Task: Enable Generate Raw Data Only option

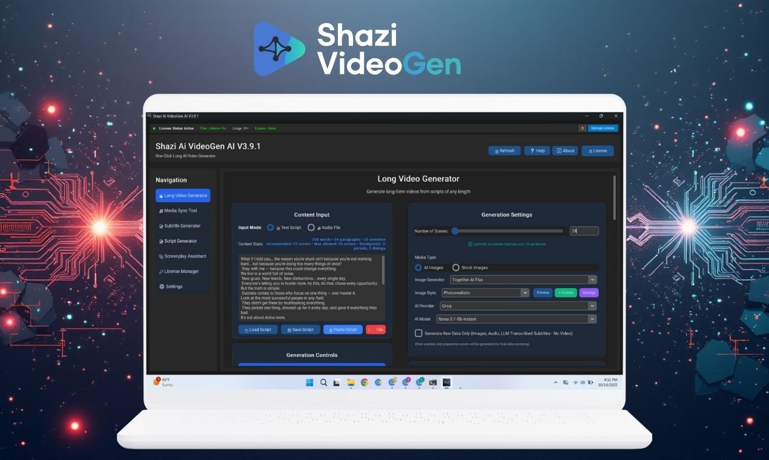Action: click(418, 332)
